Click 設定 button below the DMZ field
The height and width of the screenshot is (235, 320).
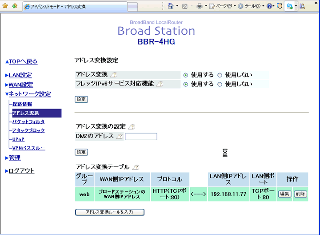(x=81, y=152)
